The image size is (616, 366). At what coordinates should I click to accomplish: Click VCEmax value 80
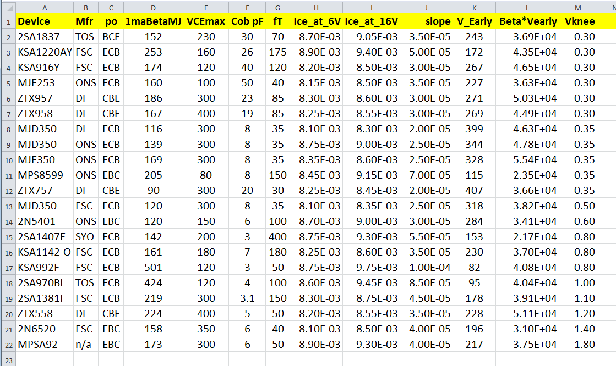[206, 175]
